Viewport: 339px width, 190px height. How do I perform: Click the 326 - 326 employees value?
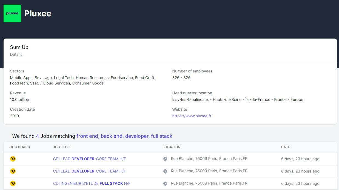181,78
